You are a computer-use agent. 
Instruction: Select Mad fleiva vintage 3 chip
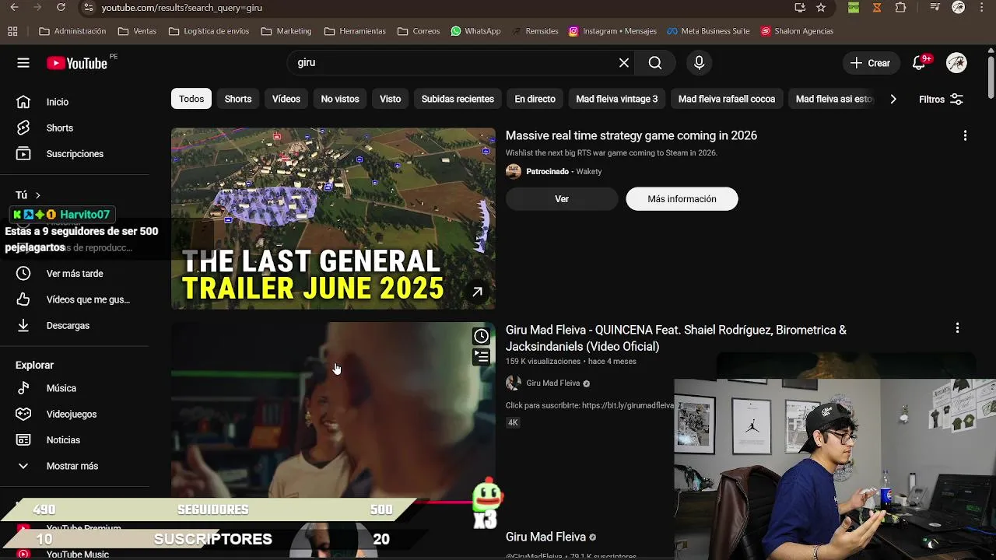pyautogui.click(x=617, y=99)
